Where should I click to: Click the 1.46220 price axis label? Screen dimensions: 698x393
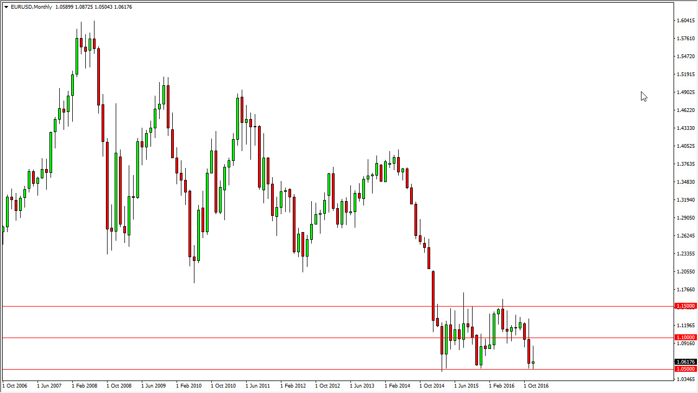click(686, 110)
